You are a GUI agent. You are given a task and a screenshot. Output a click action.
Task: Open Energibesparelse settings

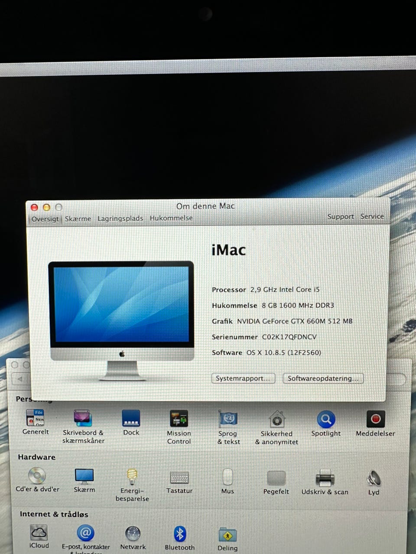pyautogui.click(x=132, y=485)
